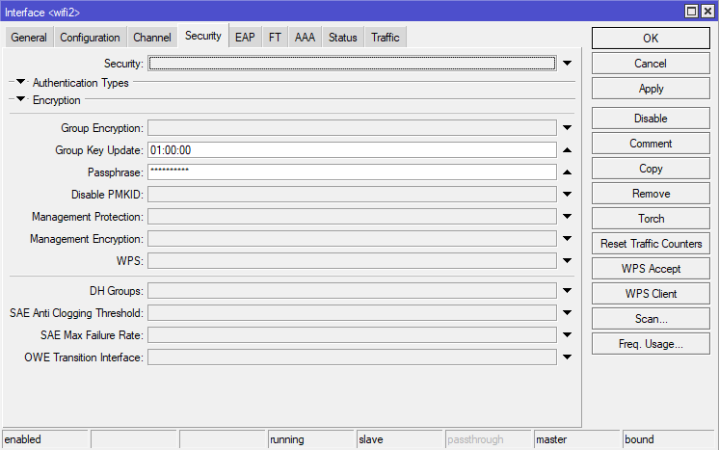Open Freq. Usage tool
The height and width of the screenshot is (450, 719).
click(x=651, y=344)
